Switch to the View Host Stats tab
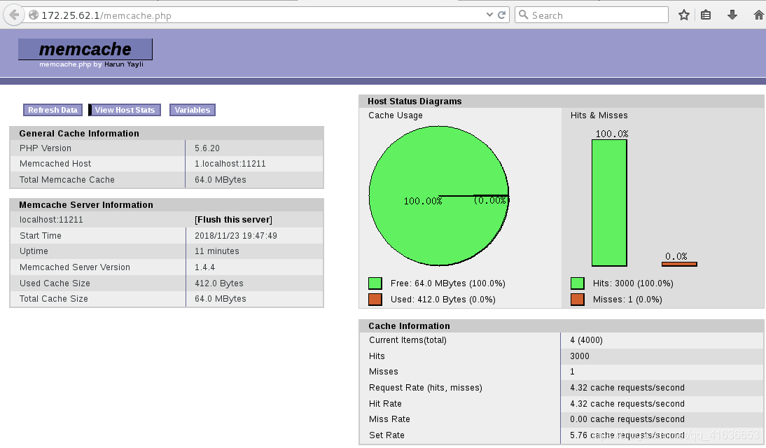Screen dimensions: 766x448 (x=125, y=110)
